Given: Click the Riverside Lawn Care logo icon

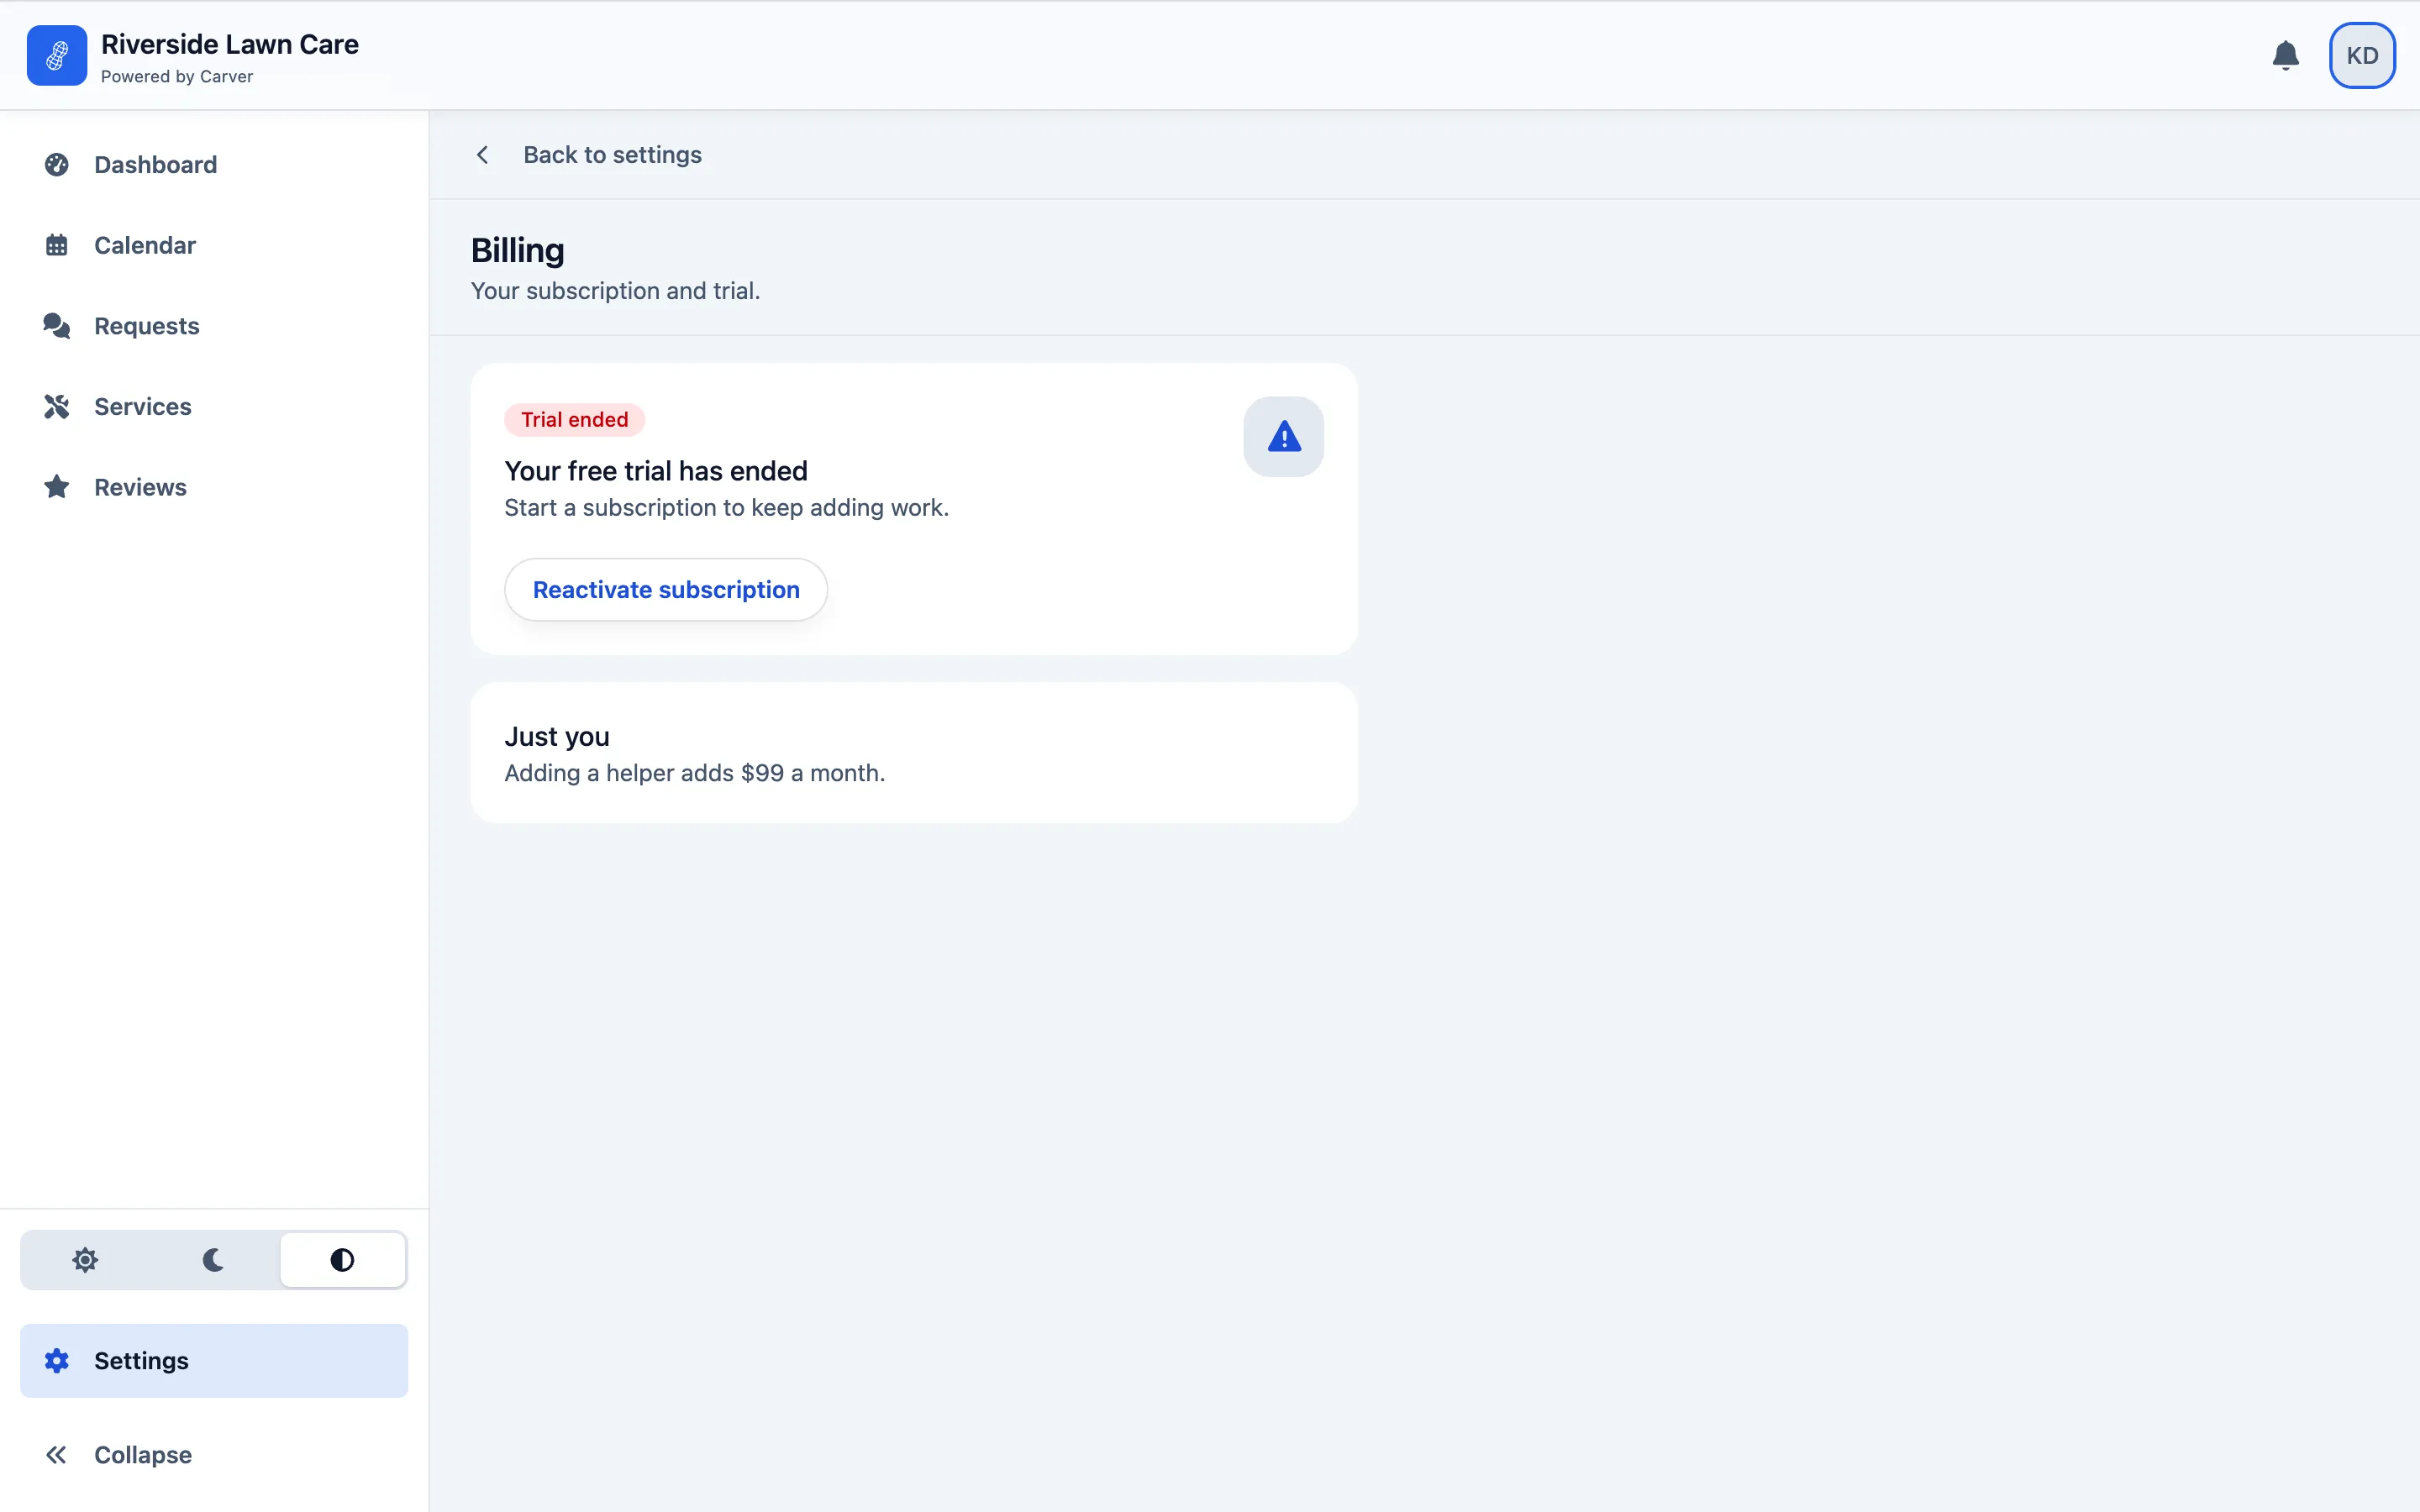Looking at the screenshot, I should [x=57, y=56].
